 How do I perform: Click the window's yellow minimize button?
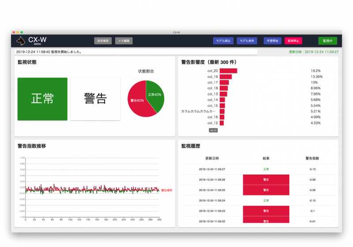pyautogui.click(x=18, y=32)
